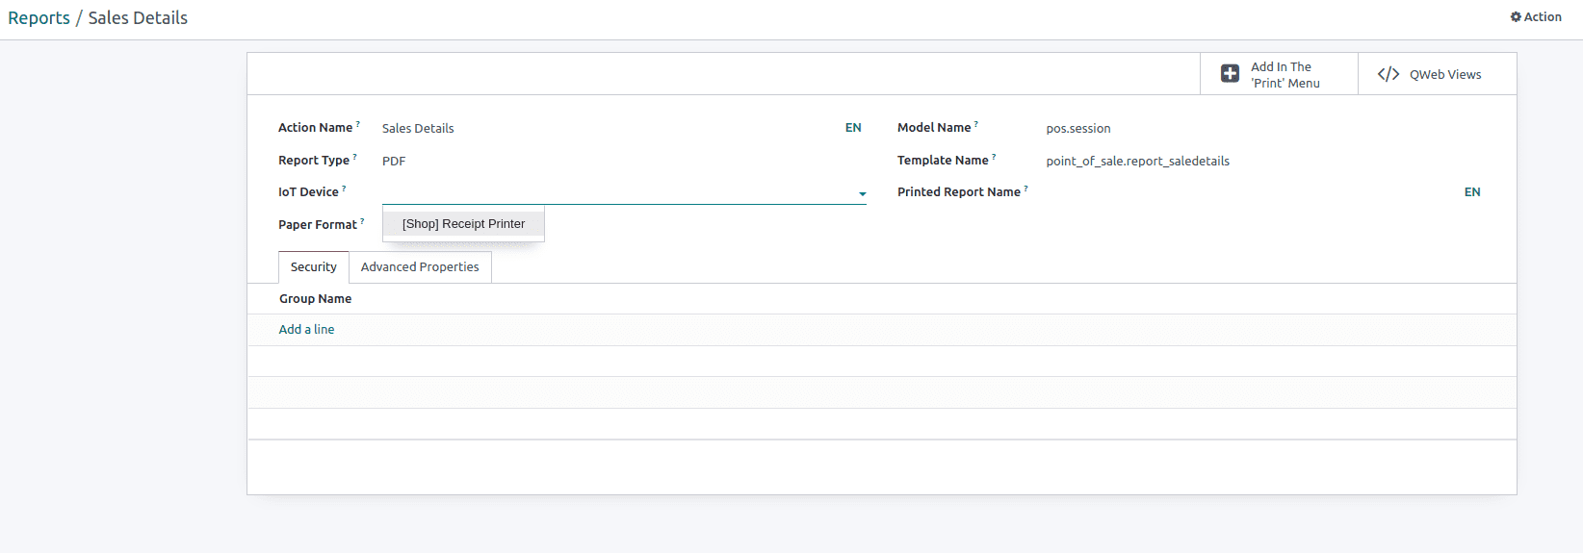Image resolution: width=1583 pixels, height=553 pixels.
Task: Open the Security tab
Action: [314, 267]
